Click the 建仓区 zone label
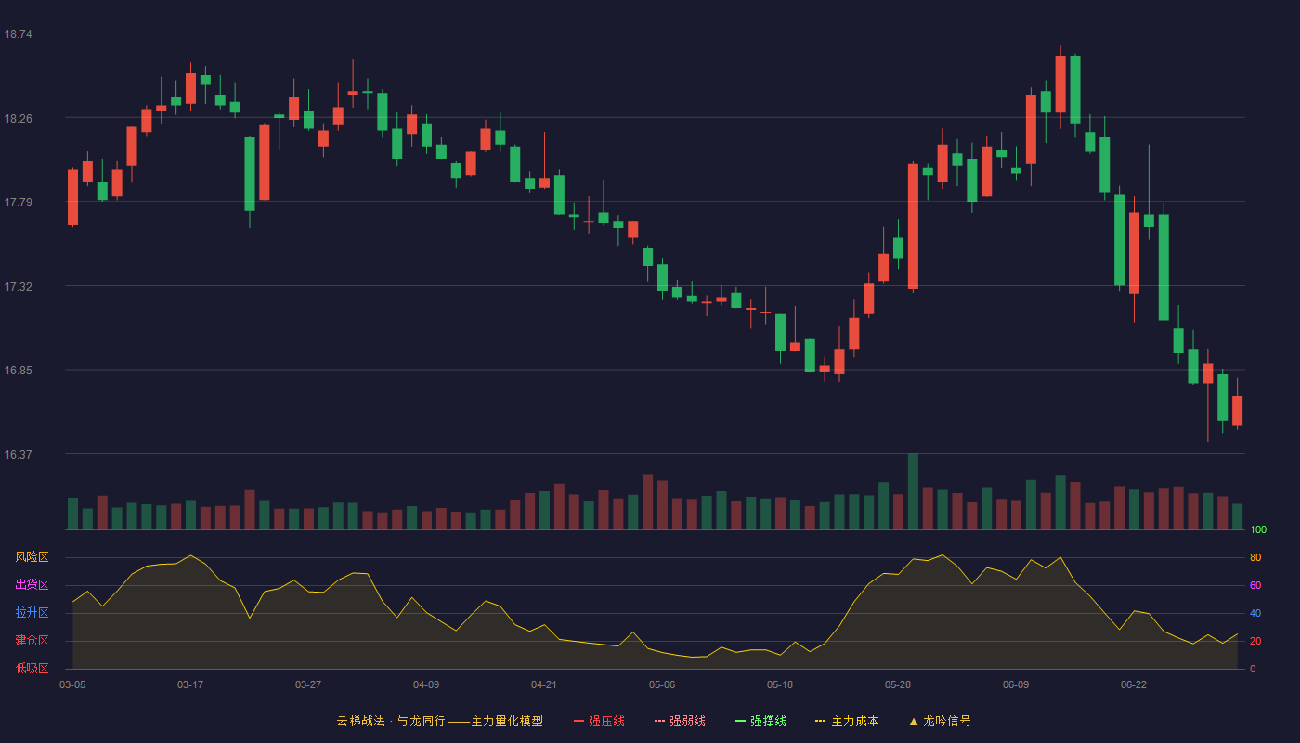The image size is (1300, 743). click(32, 641)
